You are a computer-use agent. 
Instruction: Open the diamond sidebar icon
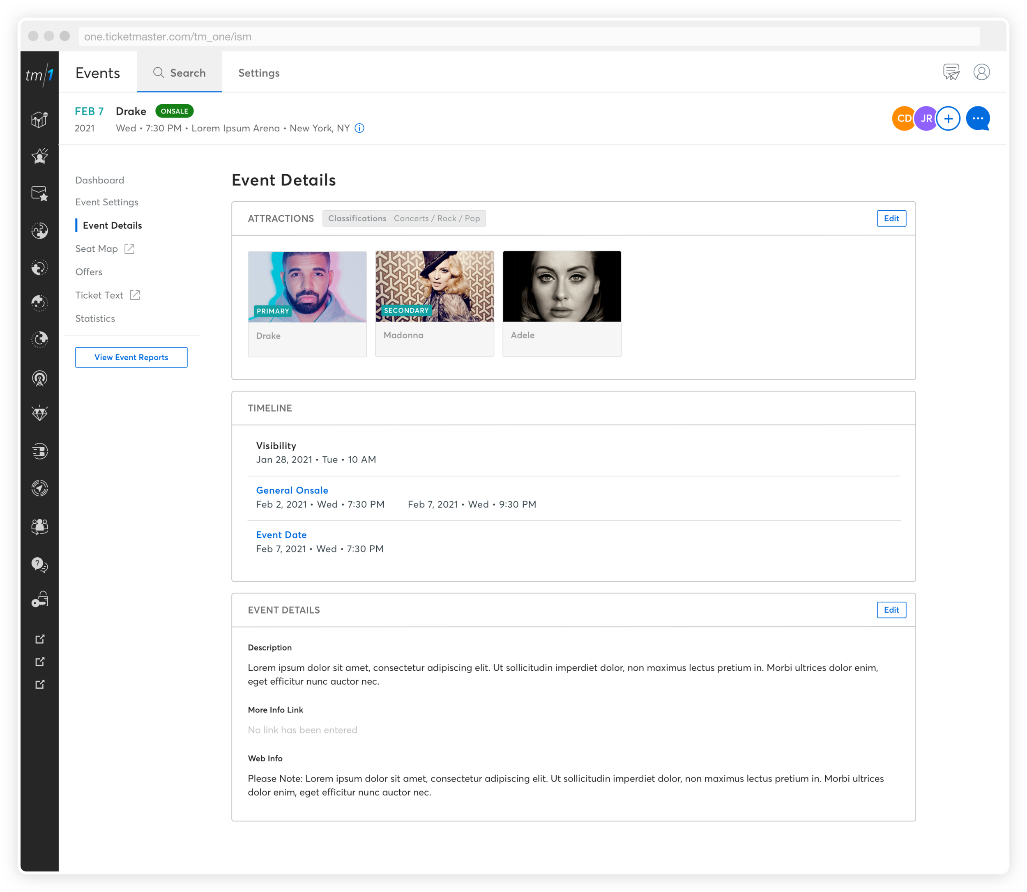39,413
